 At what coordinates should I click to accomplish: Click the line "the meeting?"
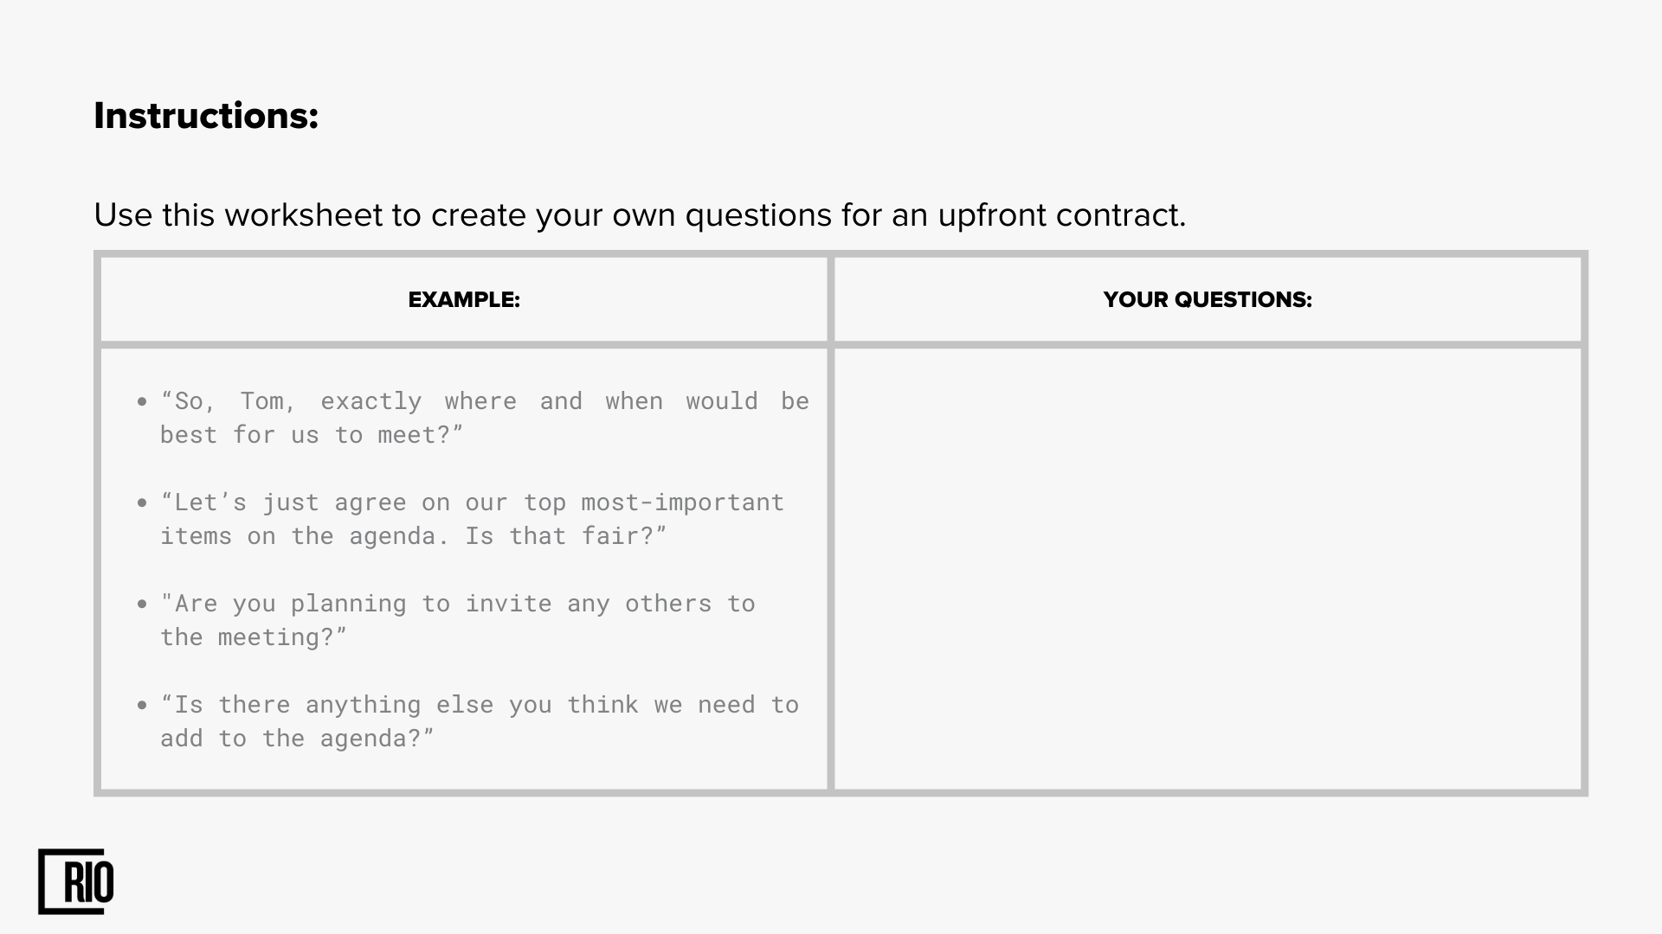click(254, 637)
